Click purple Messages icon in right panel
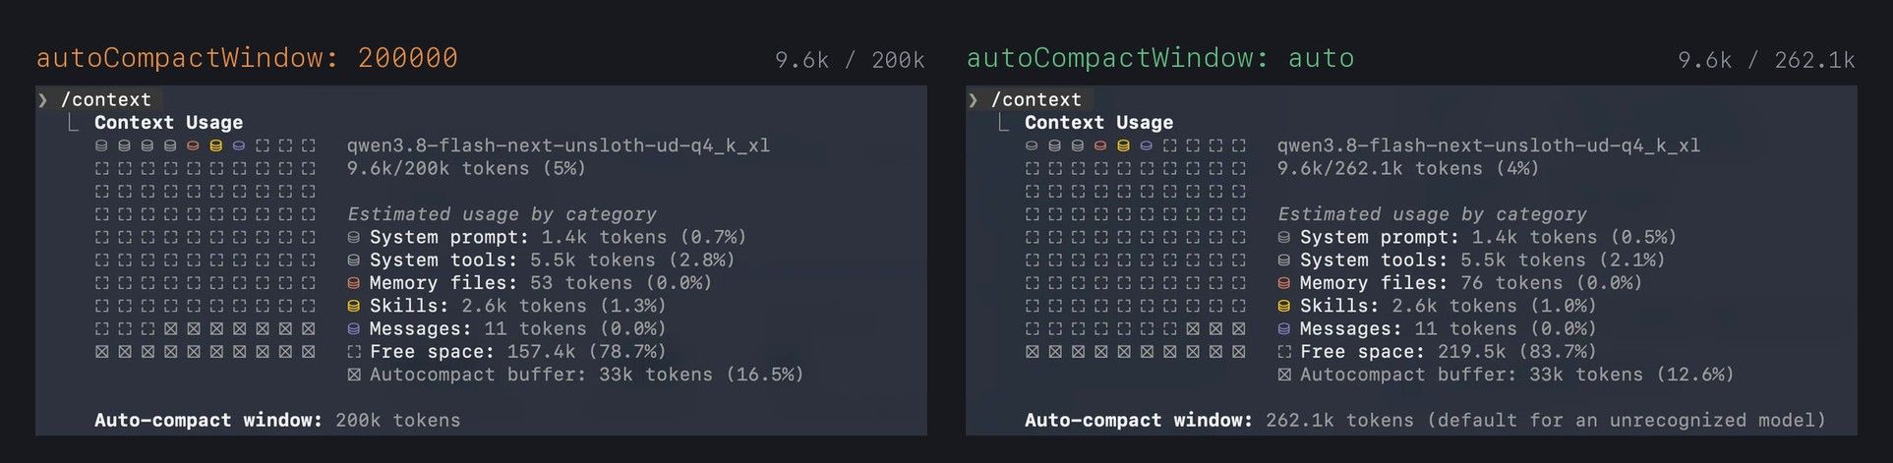The height and width of the screenshot is (463, 1893). click(1284, 329)
